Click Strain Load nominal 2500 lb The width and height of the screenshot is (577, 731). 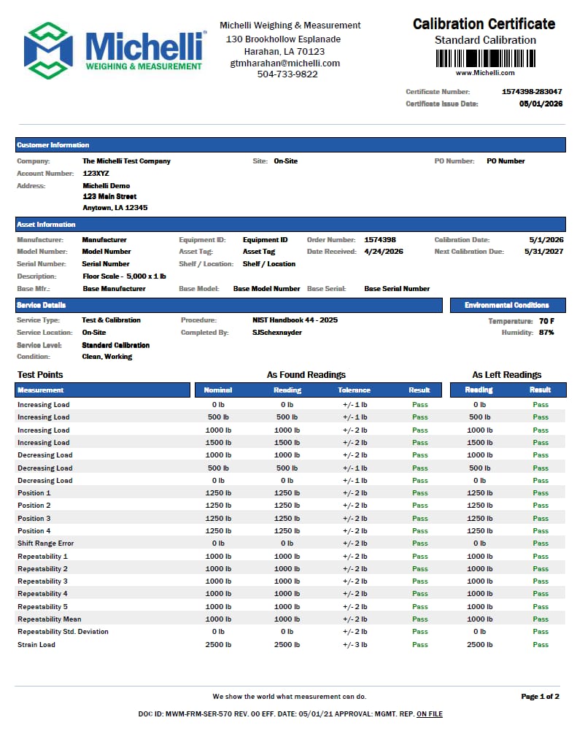(x=218, y=644)
